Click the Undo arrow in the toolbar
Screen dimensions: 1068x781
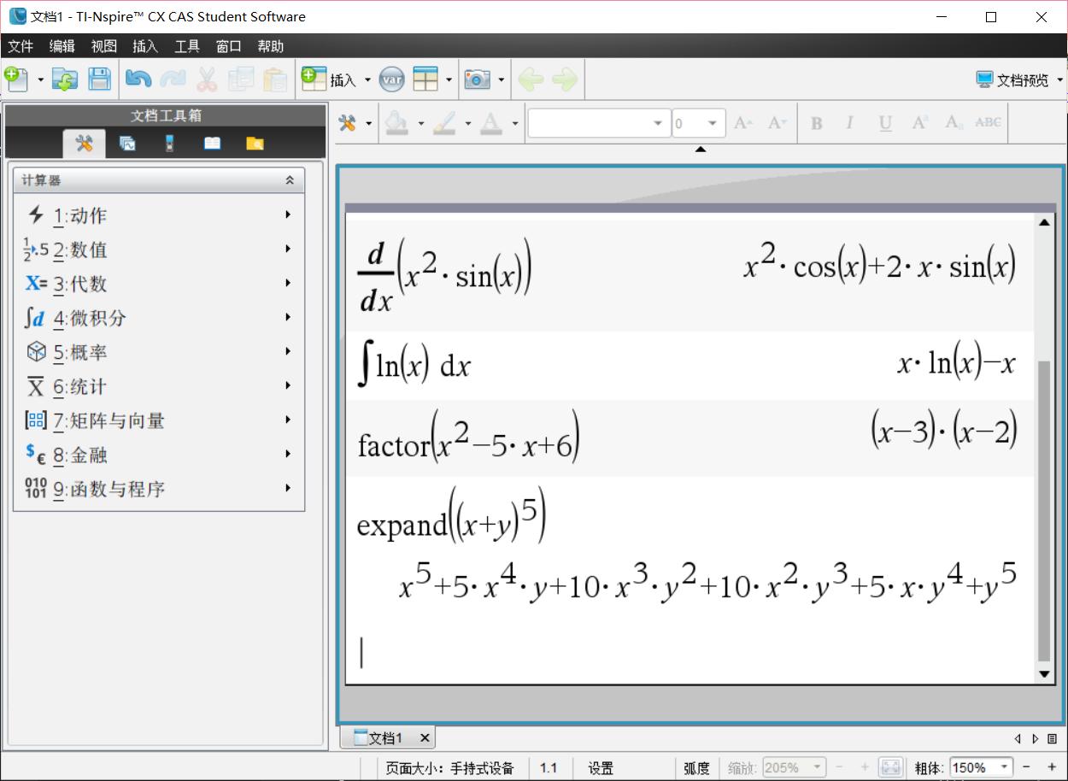[138, 79]
